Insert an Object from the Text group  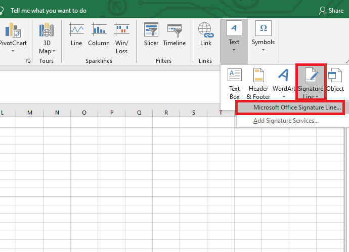point(335,81)
